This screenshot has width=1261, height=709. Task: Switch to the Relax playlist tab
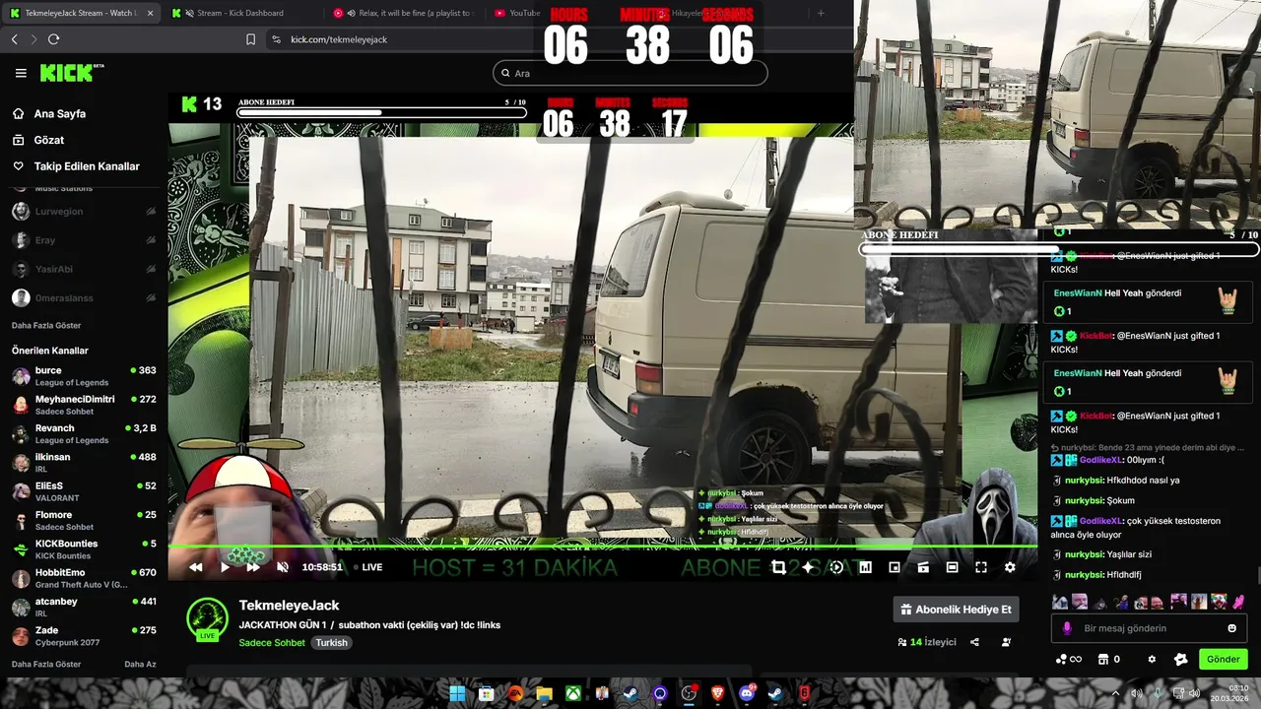(x=404, y=13)
